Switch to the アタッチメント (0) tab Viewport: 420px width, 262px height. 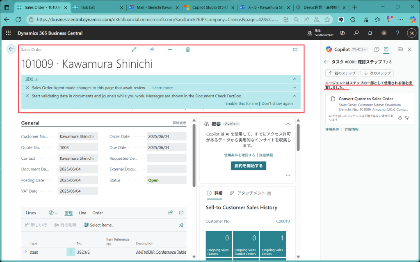click(x=251, y=193)
